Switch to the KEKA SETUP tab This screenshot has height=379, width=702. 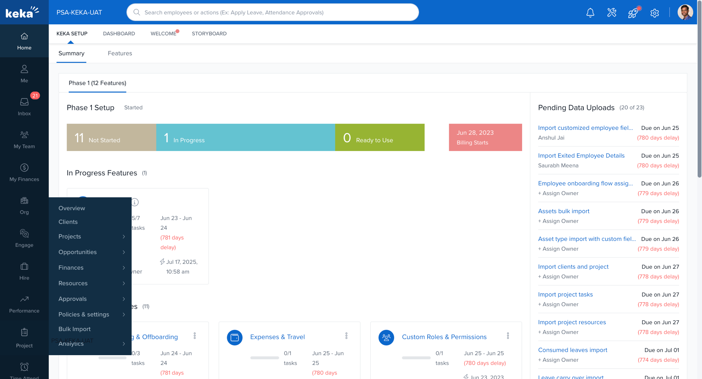click(x=72, y=33)
